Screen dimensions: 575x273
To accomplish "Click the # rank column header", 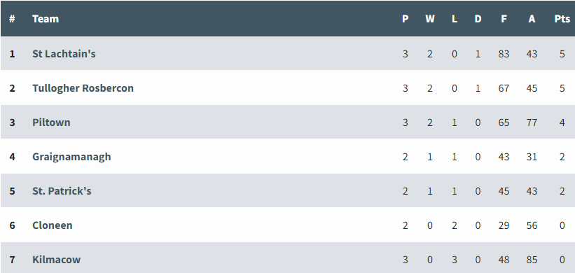I will (x=12, y=19).
